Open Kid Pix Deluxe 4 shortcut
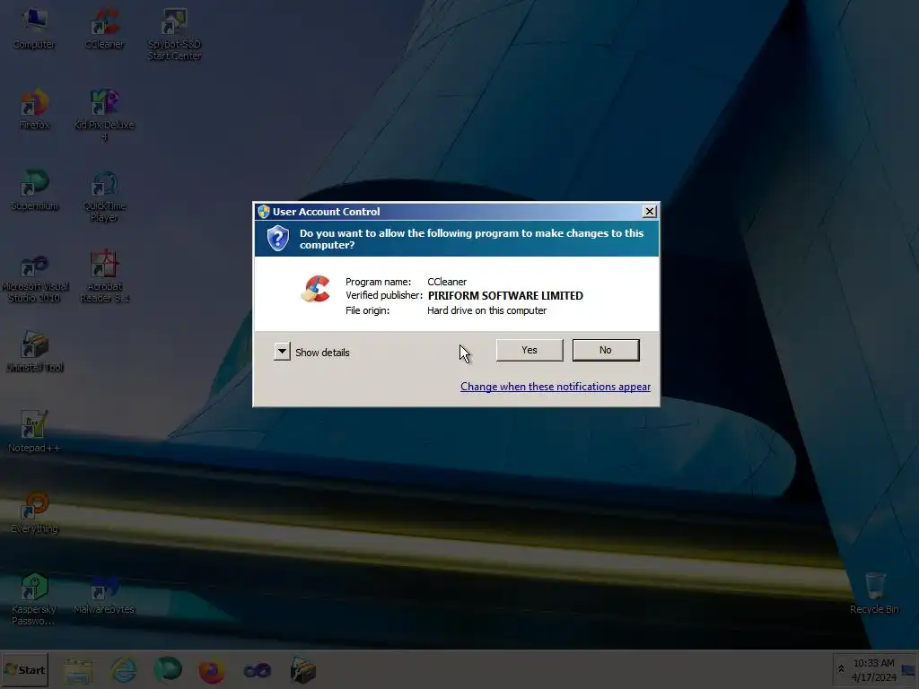Image resolution: width=919 pixels, height=689 pixels. pos(104,116)
